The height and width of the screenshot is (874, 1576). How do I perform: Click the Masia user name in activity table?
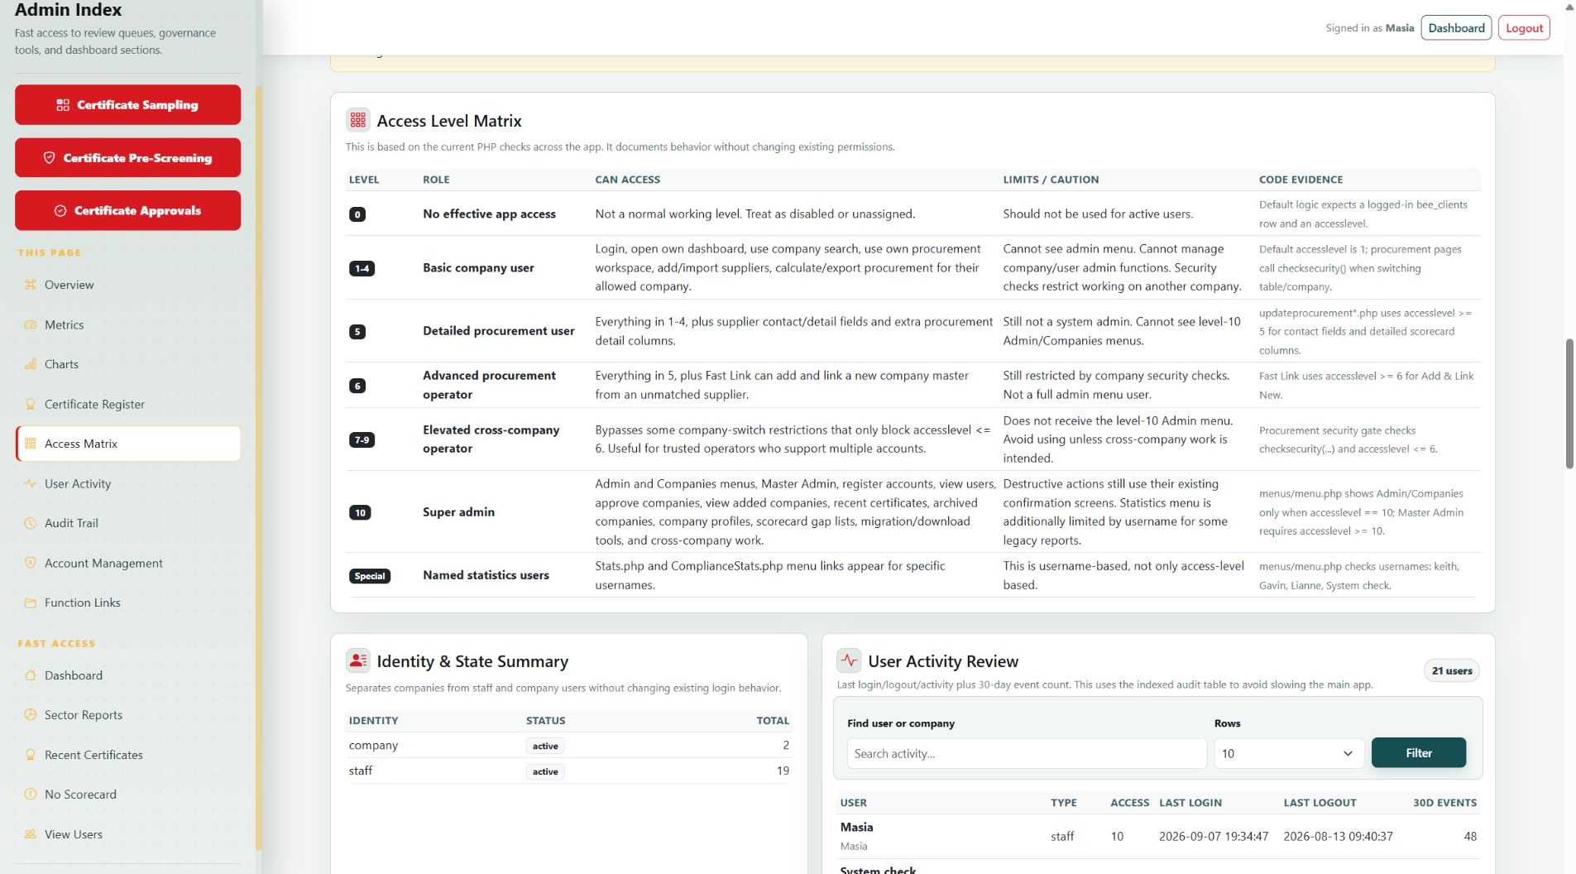[856, 827]
